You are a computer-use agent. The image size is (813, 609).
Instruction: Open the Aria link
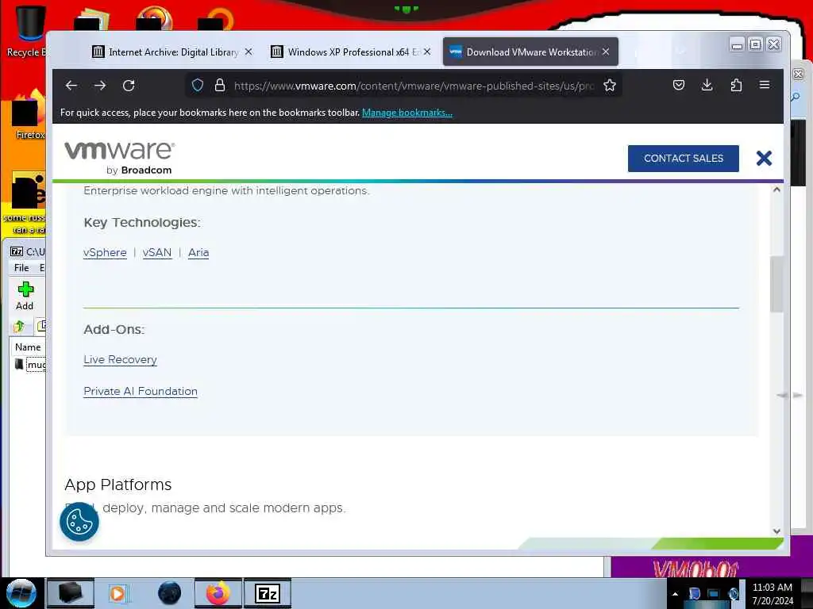(x=198, y=253)
